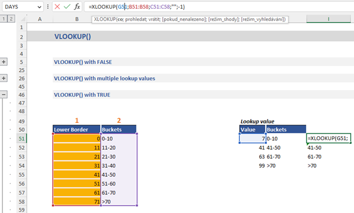Click the 'Value' column header
This screenshot has height=213, width=354.
tap(252, 129)
